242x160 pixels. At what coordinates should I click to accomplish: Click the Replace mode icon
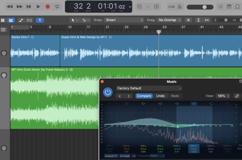pyautogui.click(x=140, y=6)
